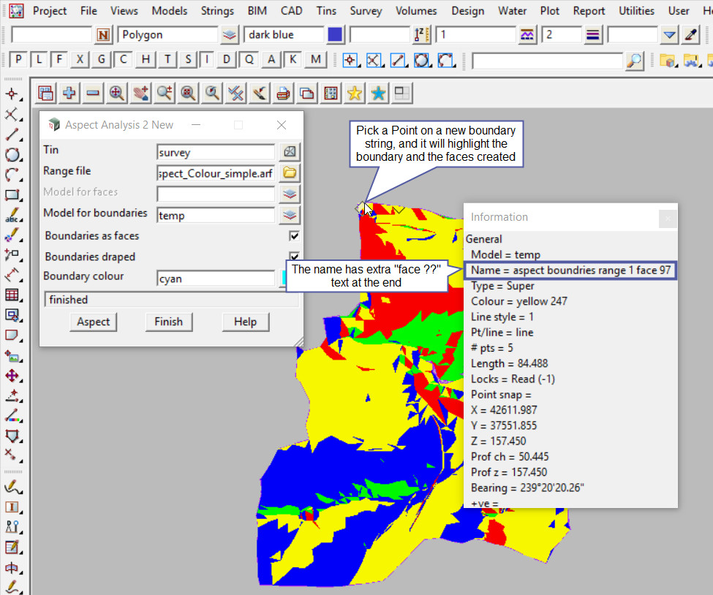Toggle the Boundaries as faces checkbox
This screenshot has width=713, height=595.
(x=294, y=236)
